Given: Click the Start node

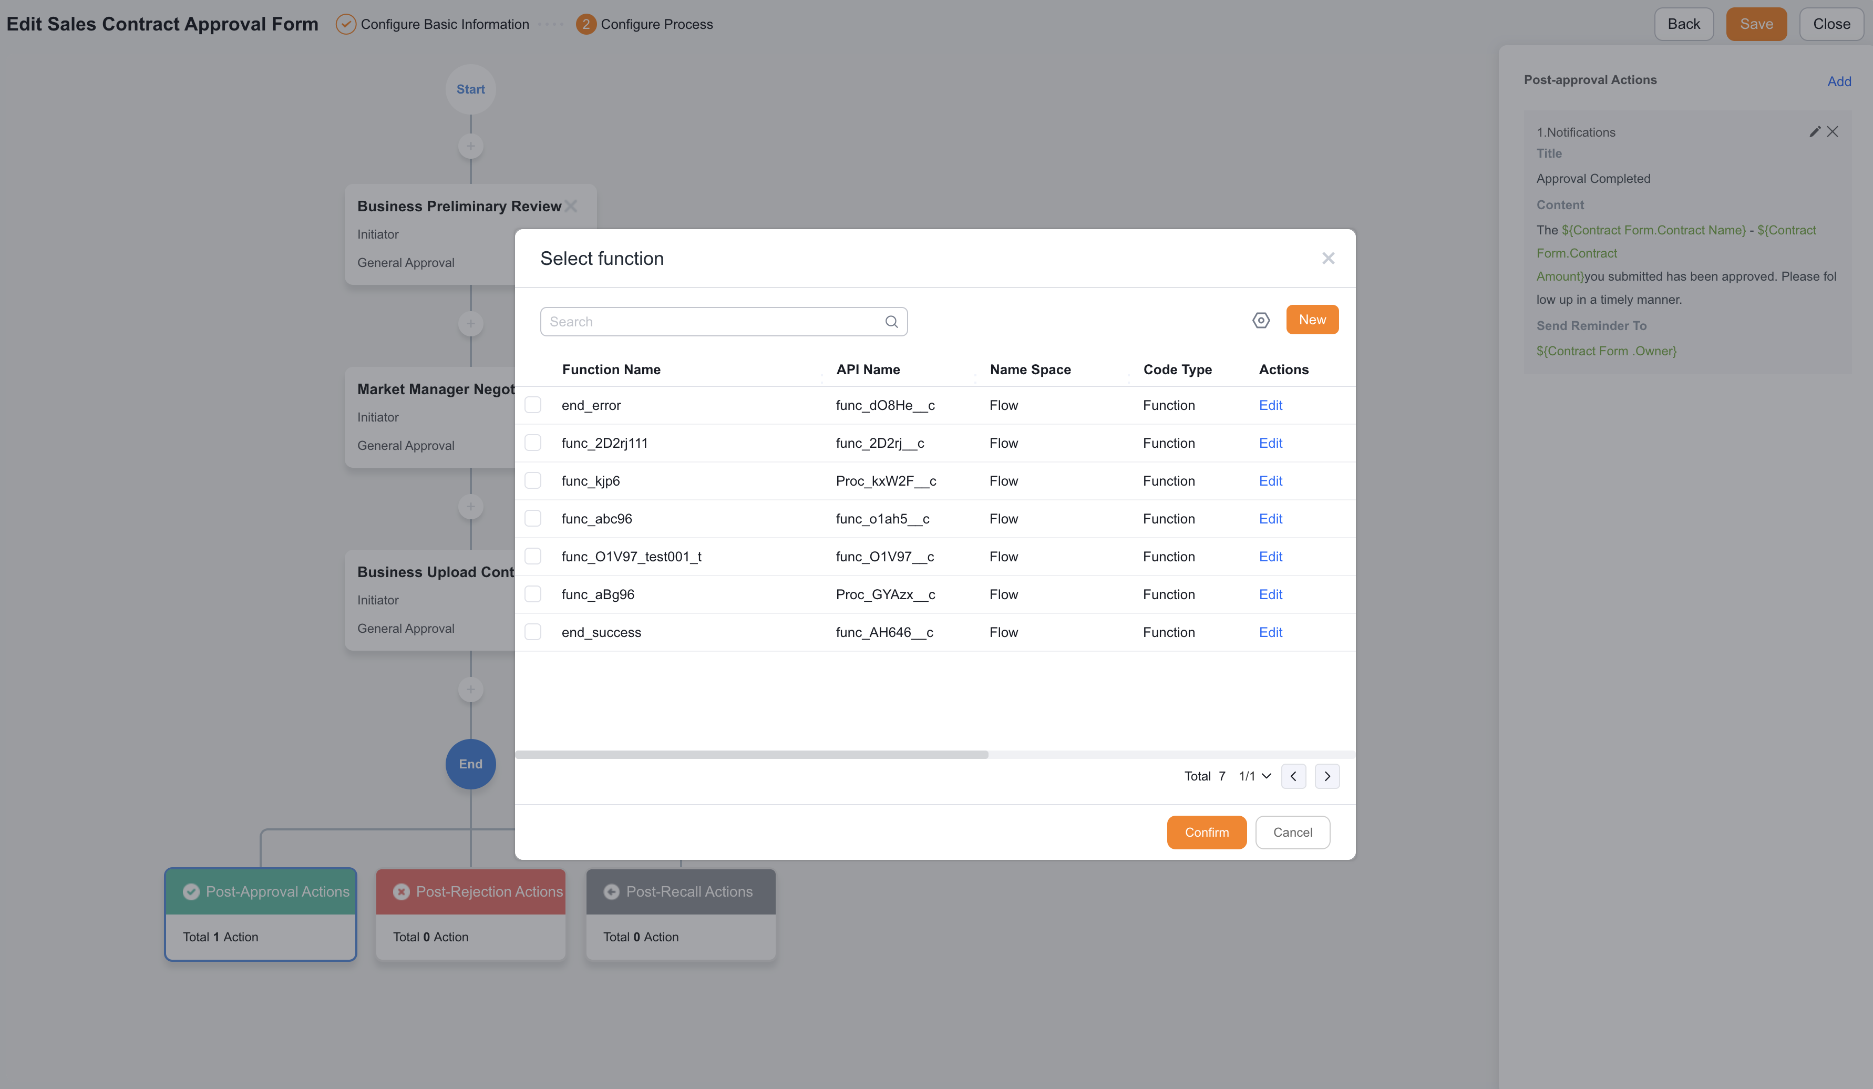Looking at the screenshot, I should tap(470, 89).
